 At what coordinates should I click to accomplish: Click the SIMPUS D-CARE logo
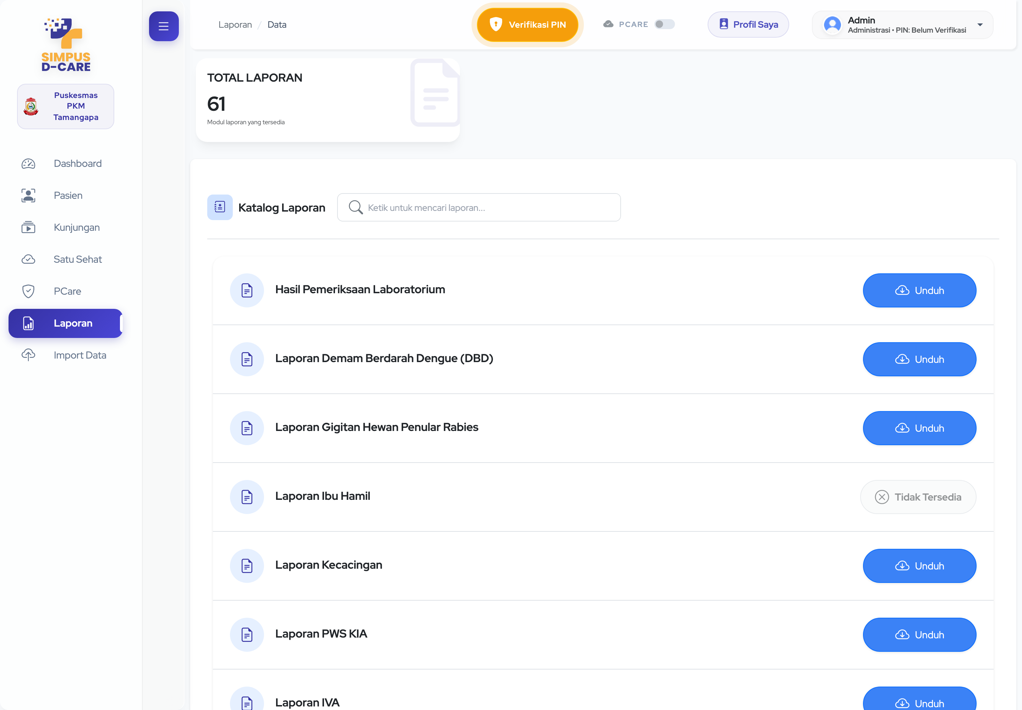(66, 44)
